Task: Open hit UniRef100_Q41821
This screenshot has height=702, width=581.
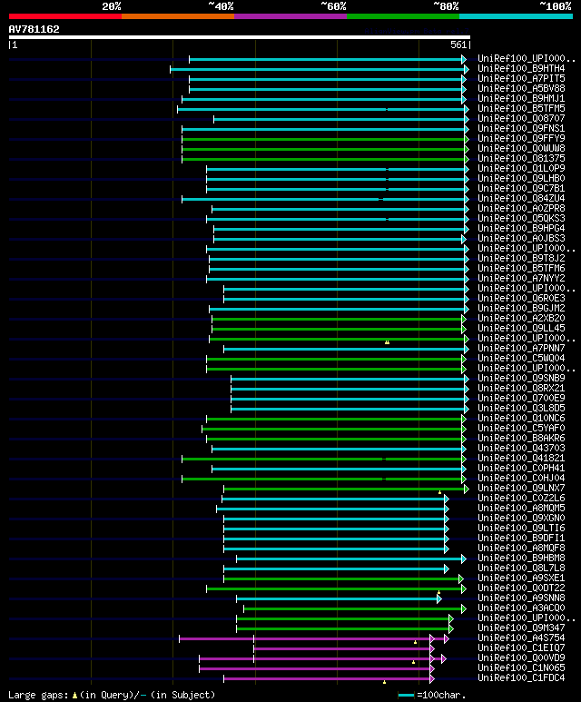Action: 521,458
